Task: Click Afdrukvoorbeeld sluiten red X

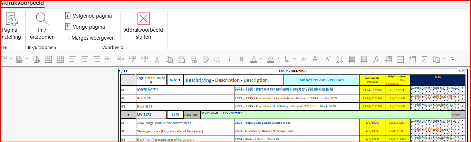Action: pos(144,26)
